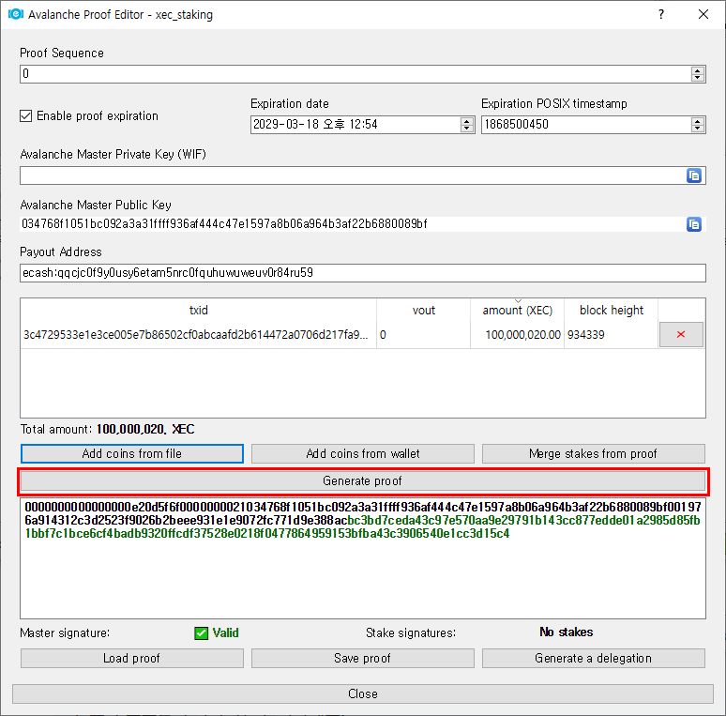Open the Expiration date spinner arrows

(x=467, y=124)
